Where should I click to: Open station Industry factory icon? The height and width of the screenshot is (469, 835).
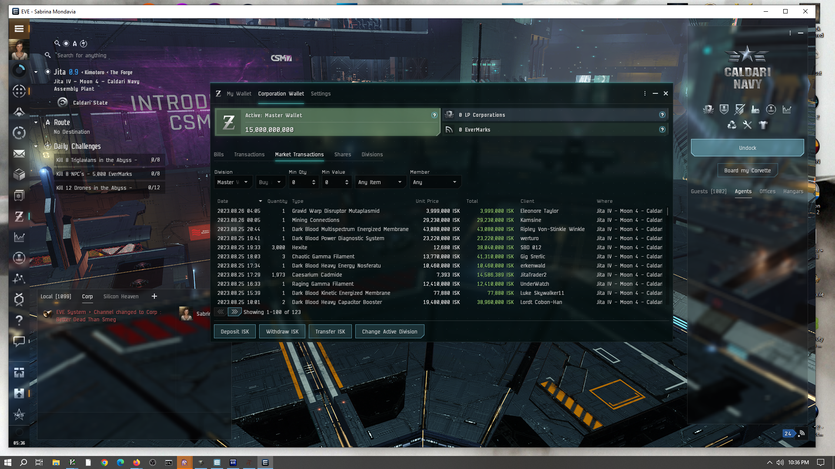click(755, 109)
